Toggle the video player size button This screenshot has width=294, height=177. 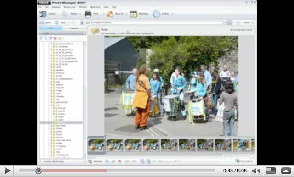271,171
